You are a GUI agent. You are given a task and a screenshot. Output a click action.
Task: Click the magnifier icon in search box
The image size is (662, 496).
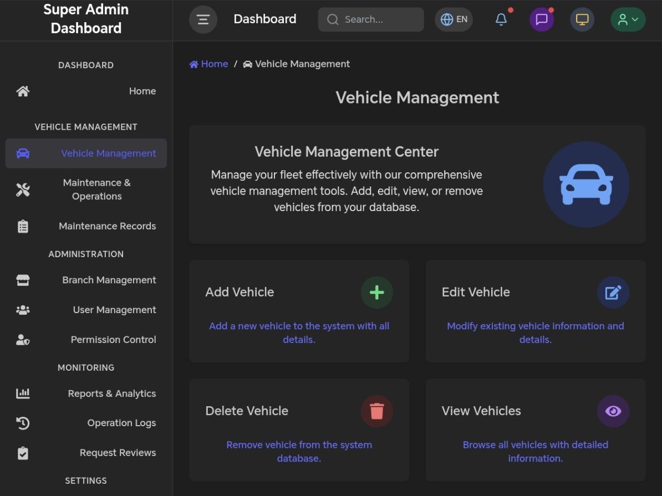[333, 19]
